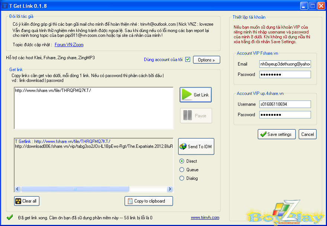Click the Fshare Password field

tap(285, 74)
